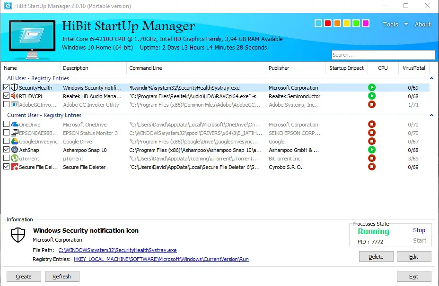This screenshot has width=439, height=286.
Task: Click the uTorrent entry icon
Action: (14, 159)
